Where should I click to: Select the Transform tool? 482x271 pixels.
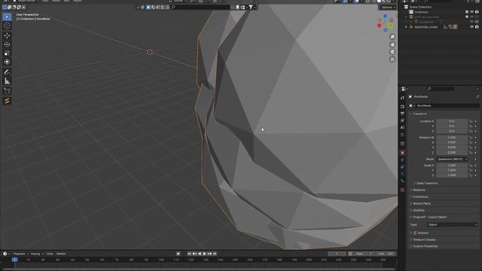tap(7, 62)
